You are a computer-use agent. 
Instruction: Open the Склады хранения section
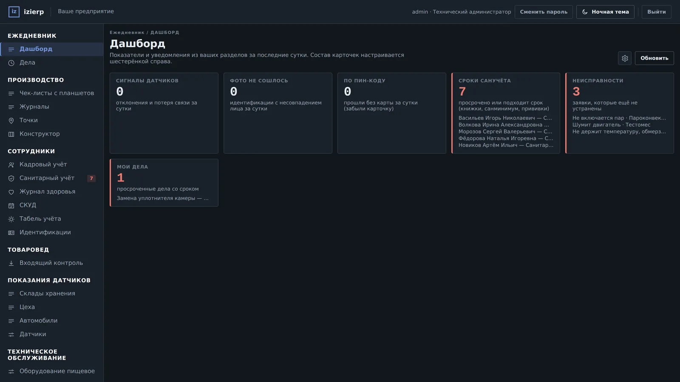coord(51,294)
